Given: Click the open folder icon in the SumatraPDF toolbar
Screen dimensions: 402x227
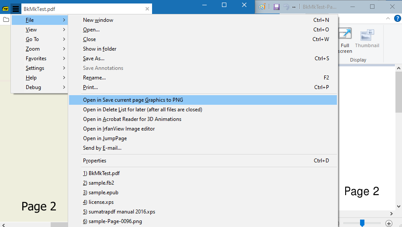Looking at the screenshot, I should pos(6,20).
